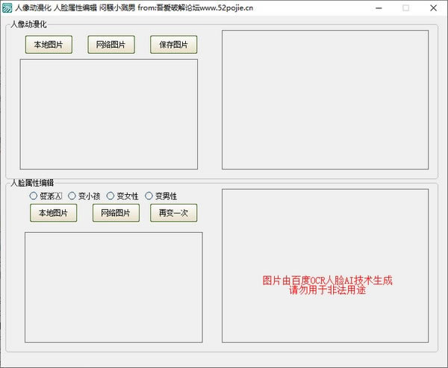Click the app icon in the title bar
The width and height of the screenshot is (448, 368).
(7, 7)
